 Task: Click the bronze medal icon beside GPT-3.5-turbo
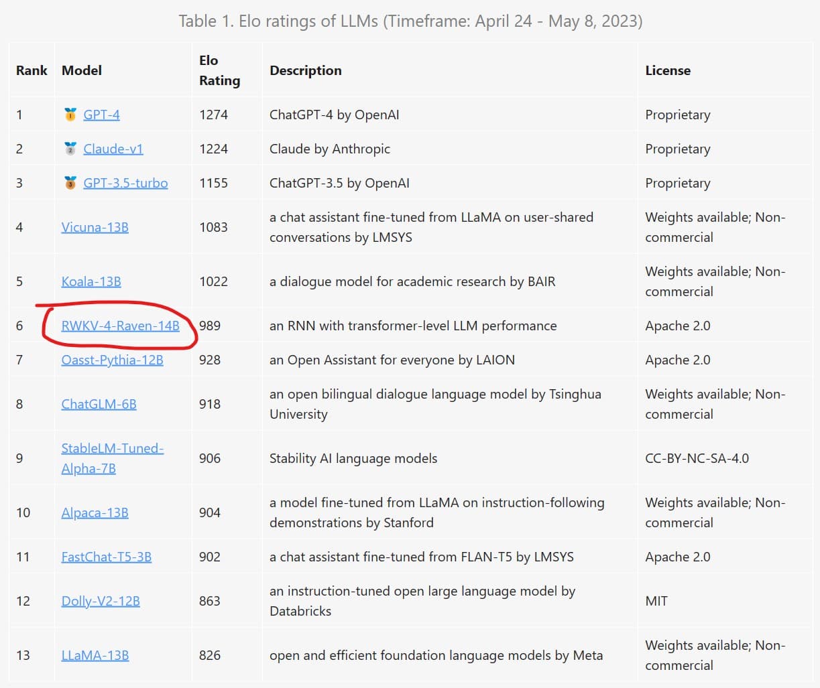pos(70,183)
